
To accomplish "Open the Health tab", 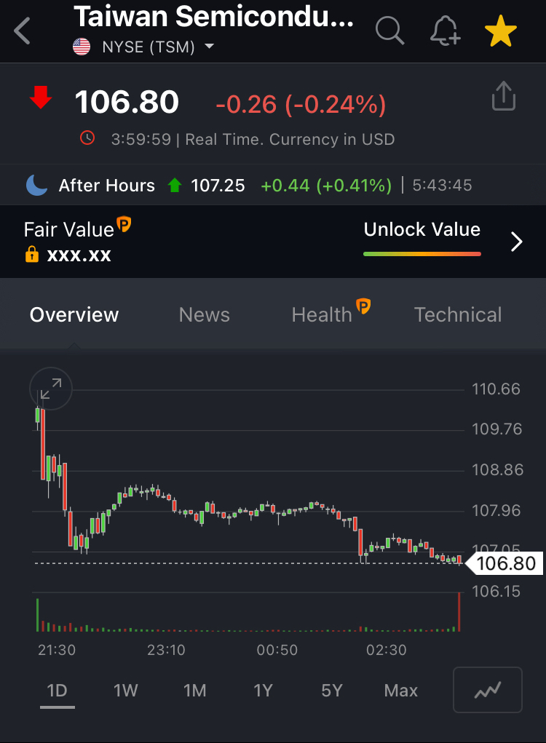I will click(322, 314).
